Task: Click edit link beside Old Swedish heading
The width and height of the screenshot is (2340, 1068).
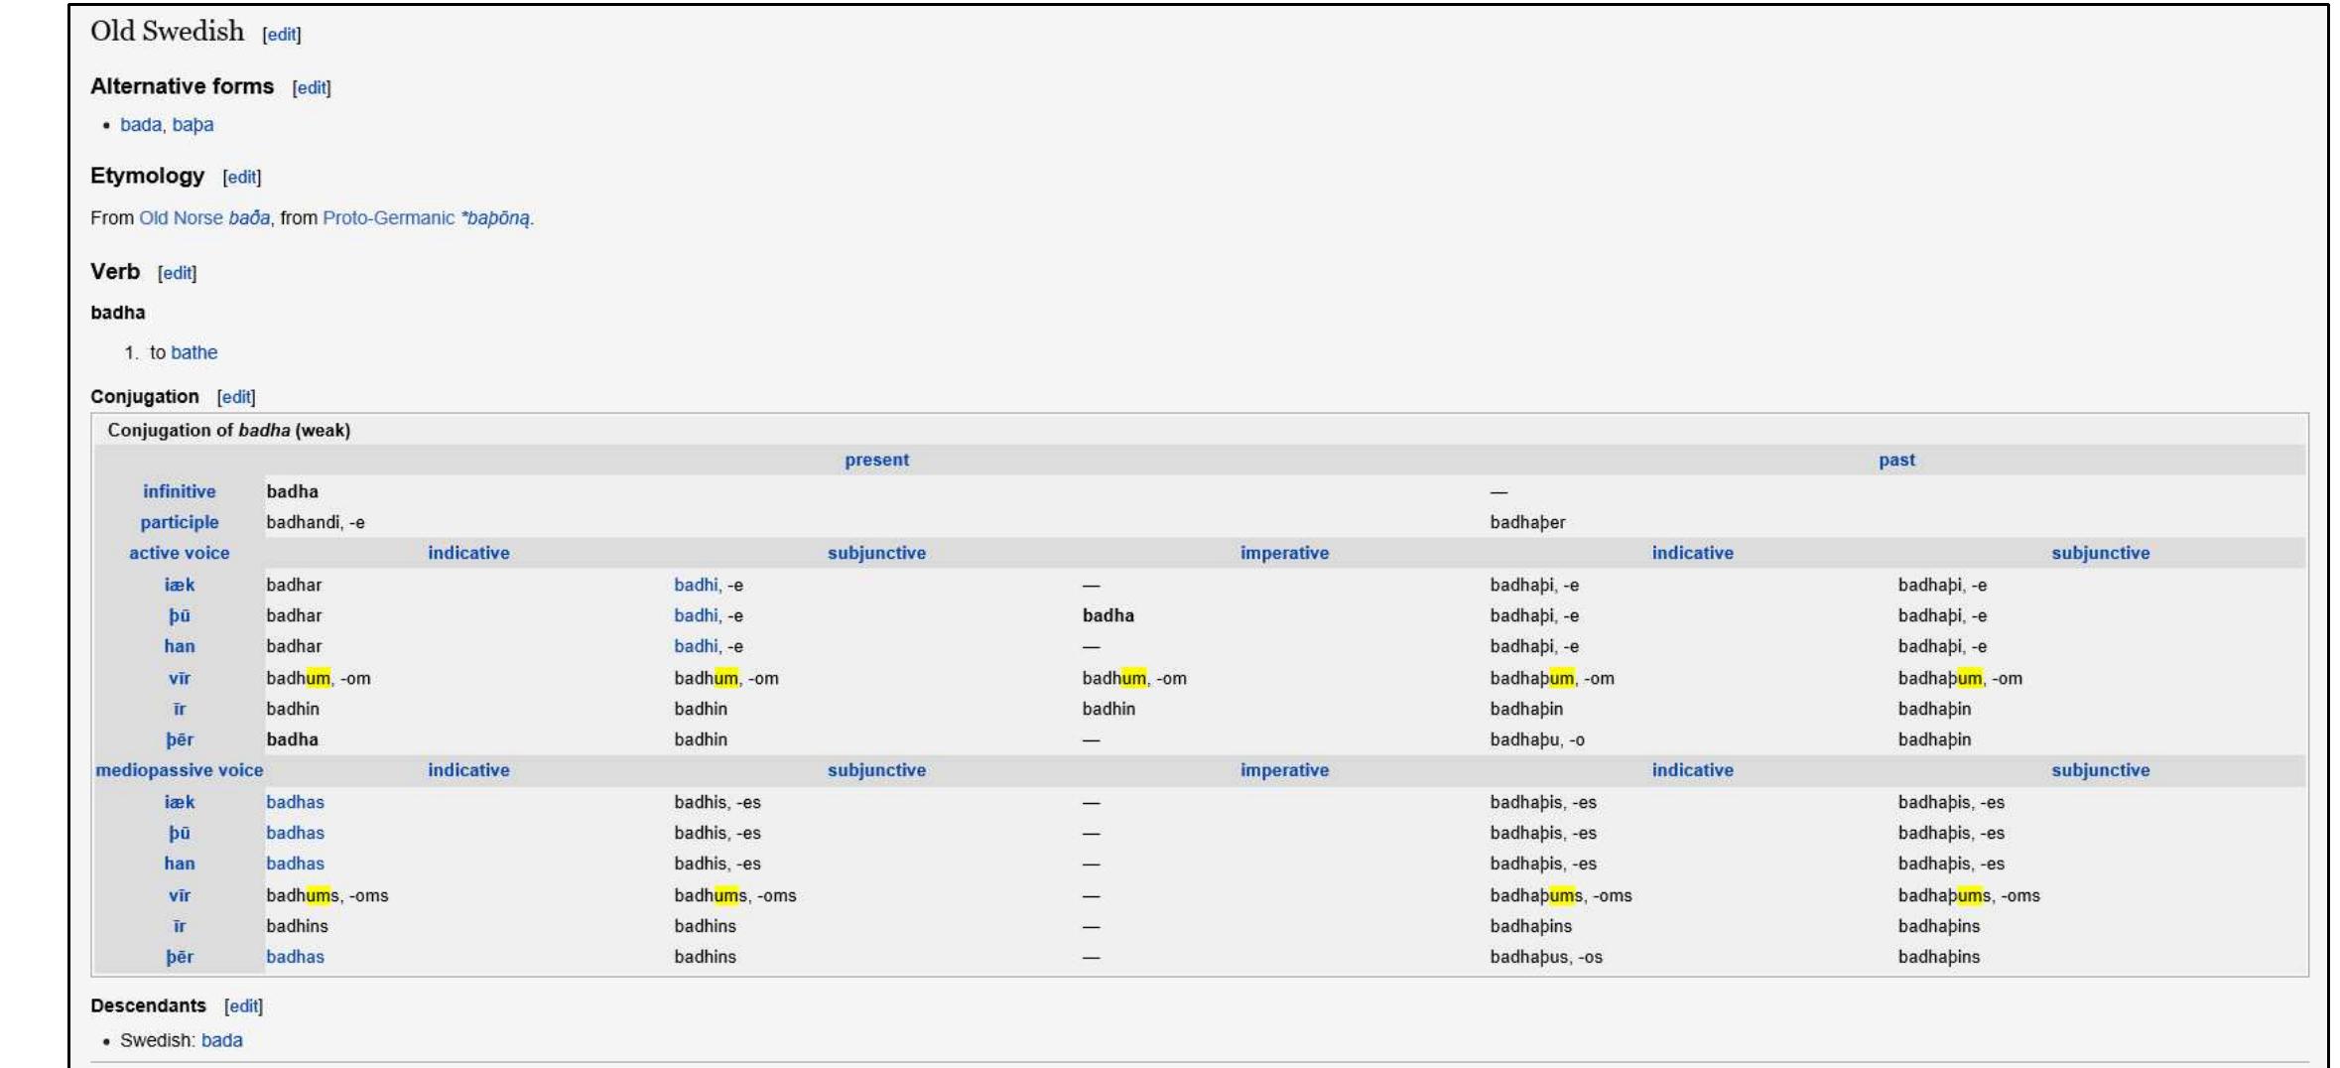Action: [x=281, y=35]
